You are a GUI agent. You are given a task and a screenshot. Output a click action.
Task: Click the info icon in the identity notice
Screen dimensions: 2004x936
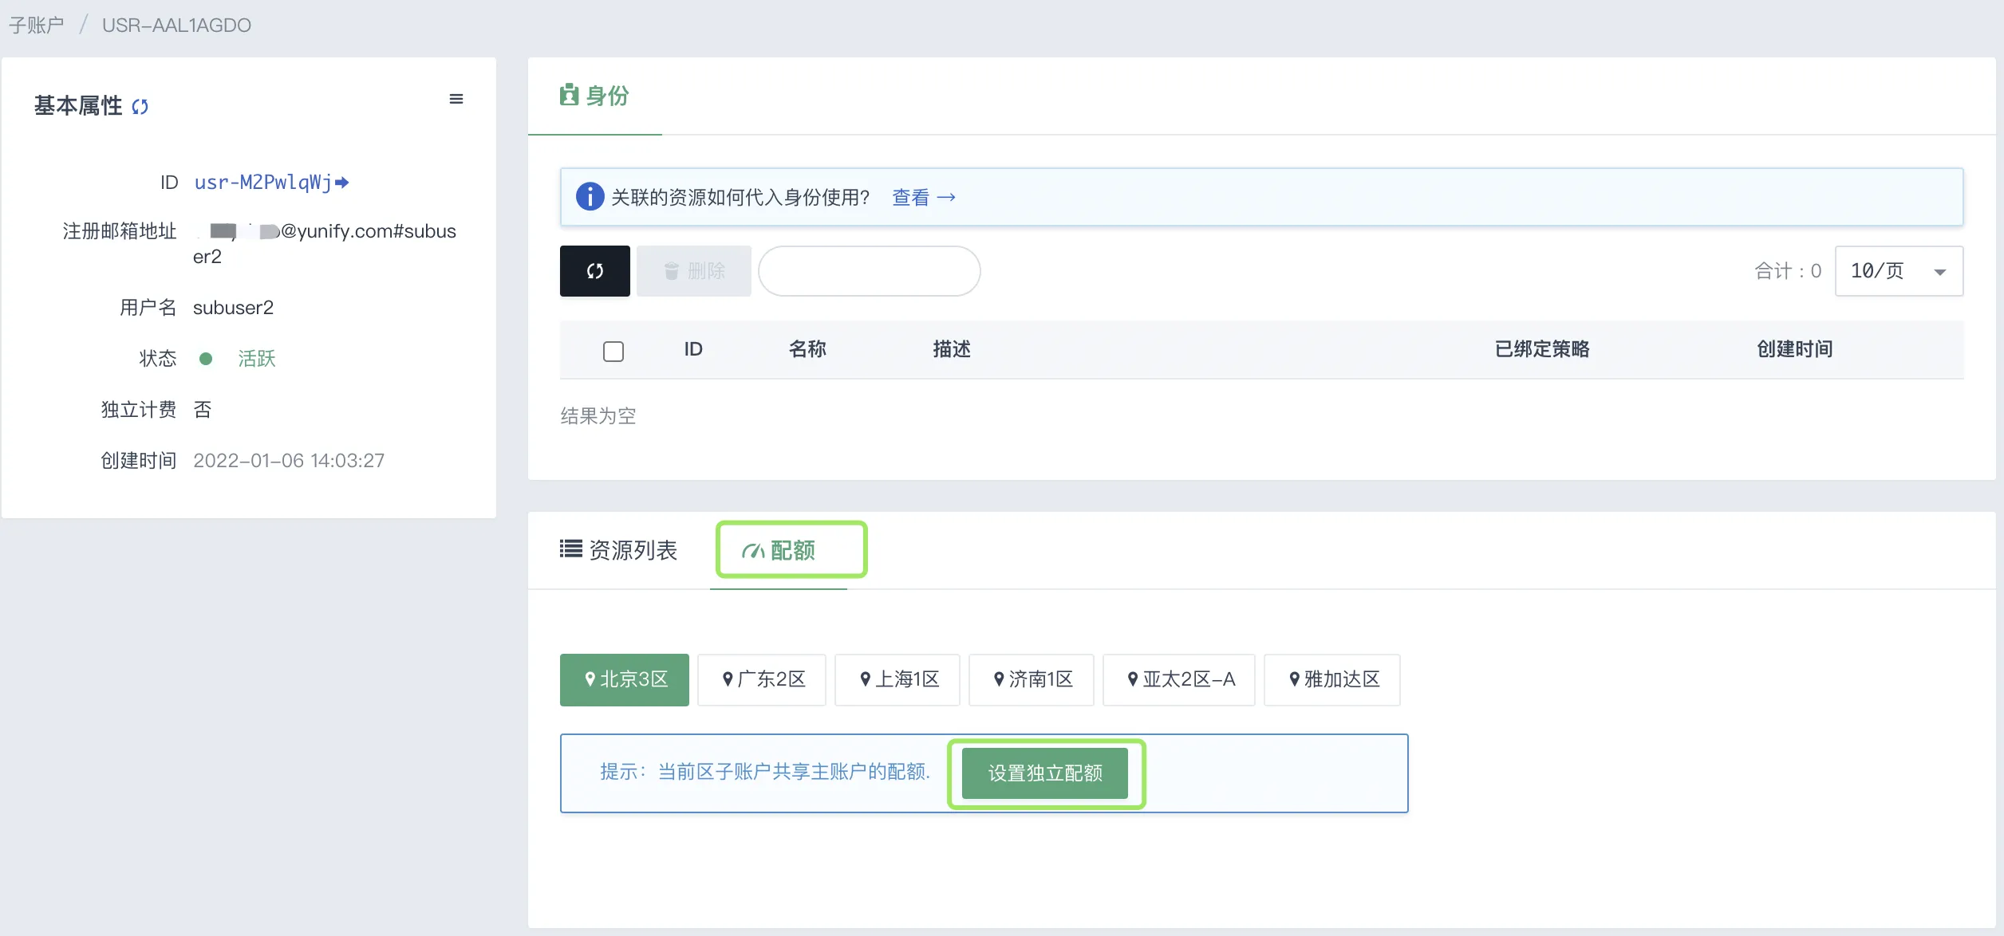(590, 196)
